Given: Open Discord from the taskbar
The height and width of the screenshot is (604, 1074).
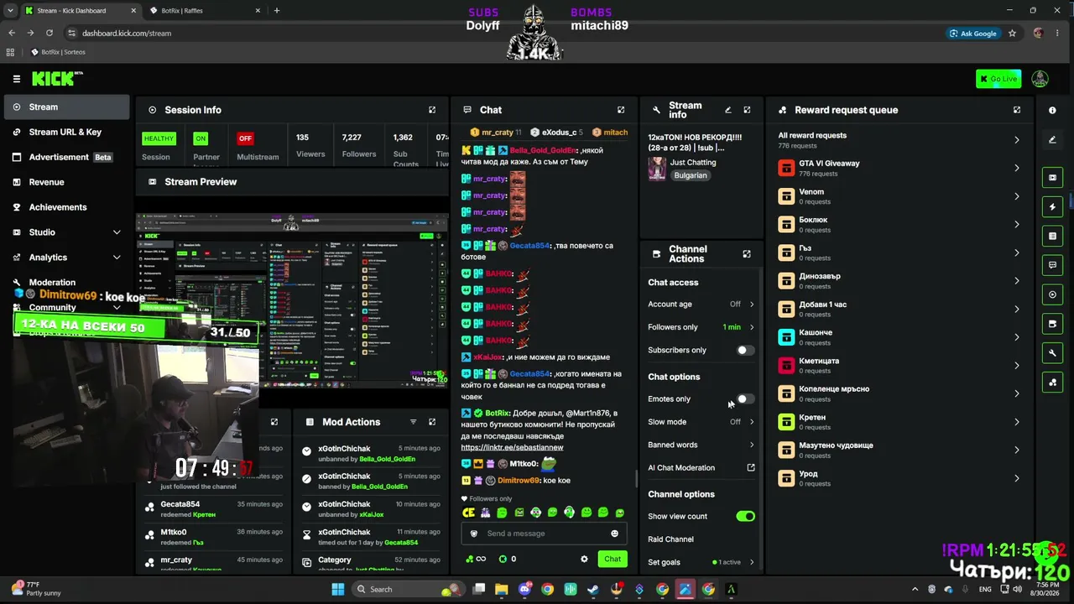Looking at the screenshot, I should [x=524, y=589].
